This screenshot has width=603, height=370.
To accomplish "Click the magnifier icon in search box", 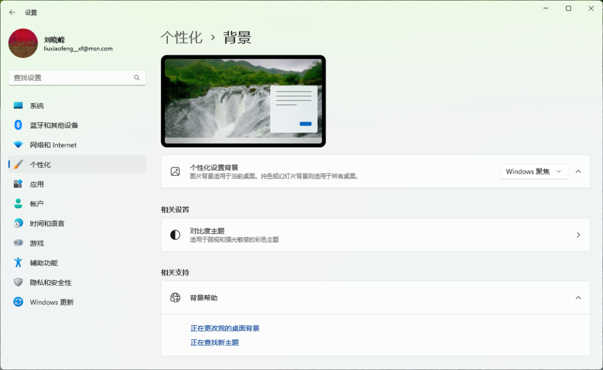I will point(137,78).
